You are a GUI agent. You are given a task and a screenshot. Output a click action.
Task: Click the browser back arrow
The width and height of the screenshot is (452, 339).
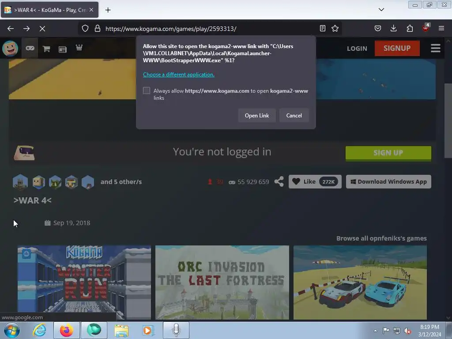(x=11, y=29)
